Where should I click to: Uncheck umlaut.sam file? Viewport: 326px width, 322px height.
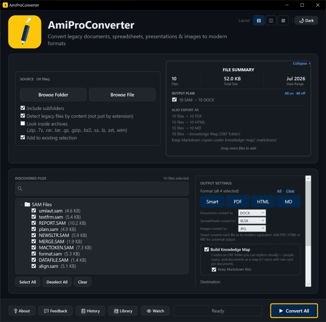(x=33, y=211)
